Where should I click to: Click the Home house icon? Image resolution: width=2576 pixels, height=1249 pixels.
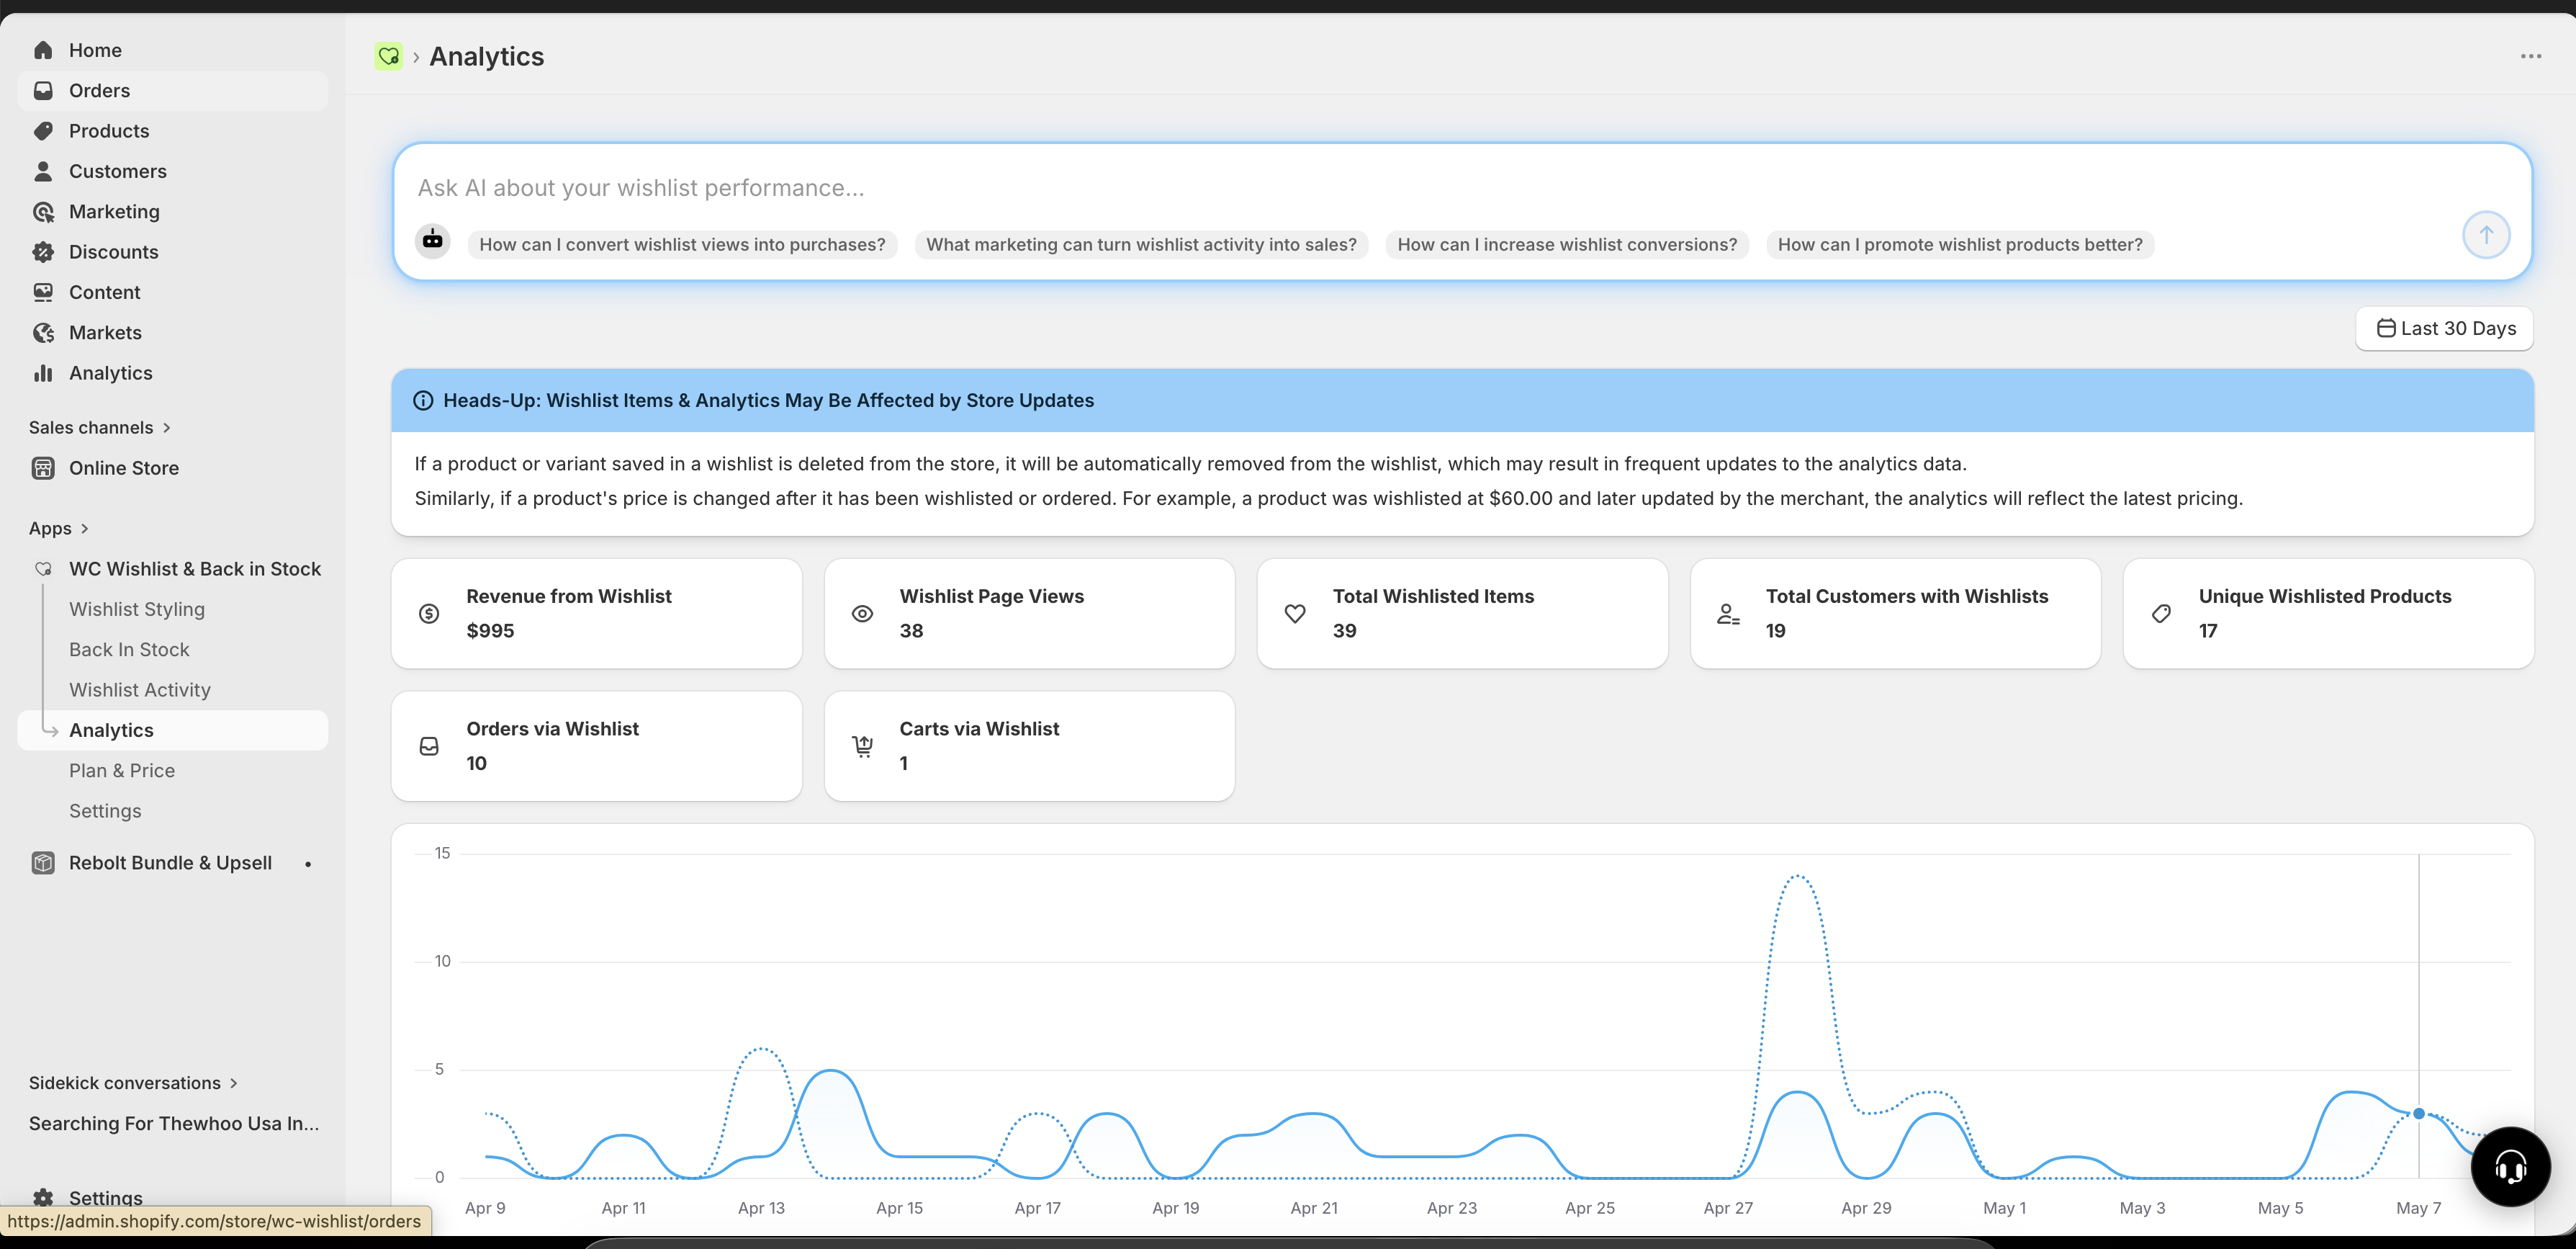point(43,50)
